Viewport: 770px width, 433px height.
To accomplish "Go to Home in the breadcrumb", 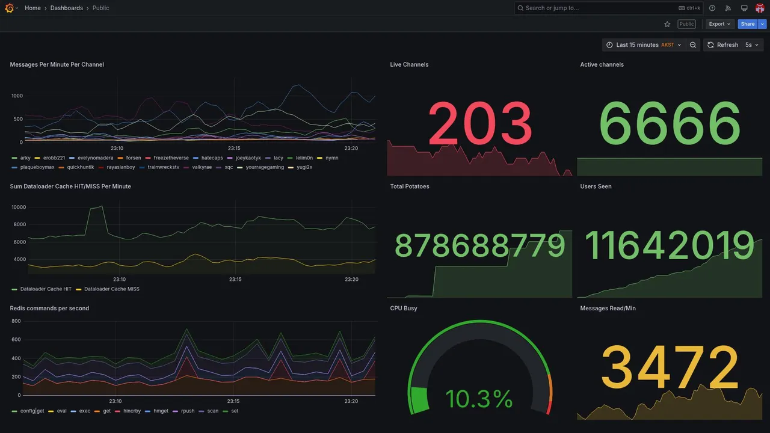I will [32, 8].
